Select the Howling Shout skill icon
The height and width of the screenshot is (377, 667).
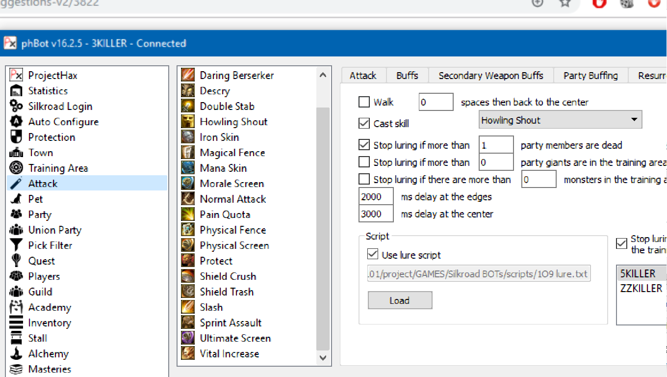pyautogui.click(x=188, y=122)
